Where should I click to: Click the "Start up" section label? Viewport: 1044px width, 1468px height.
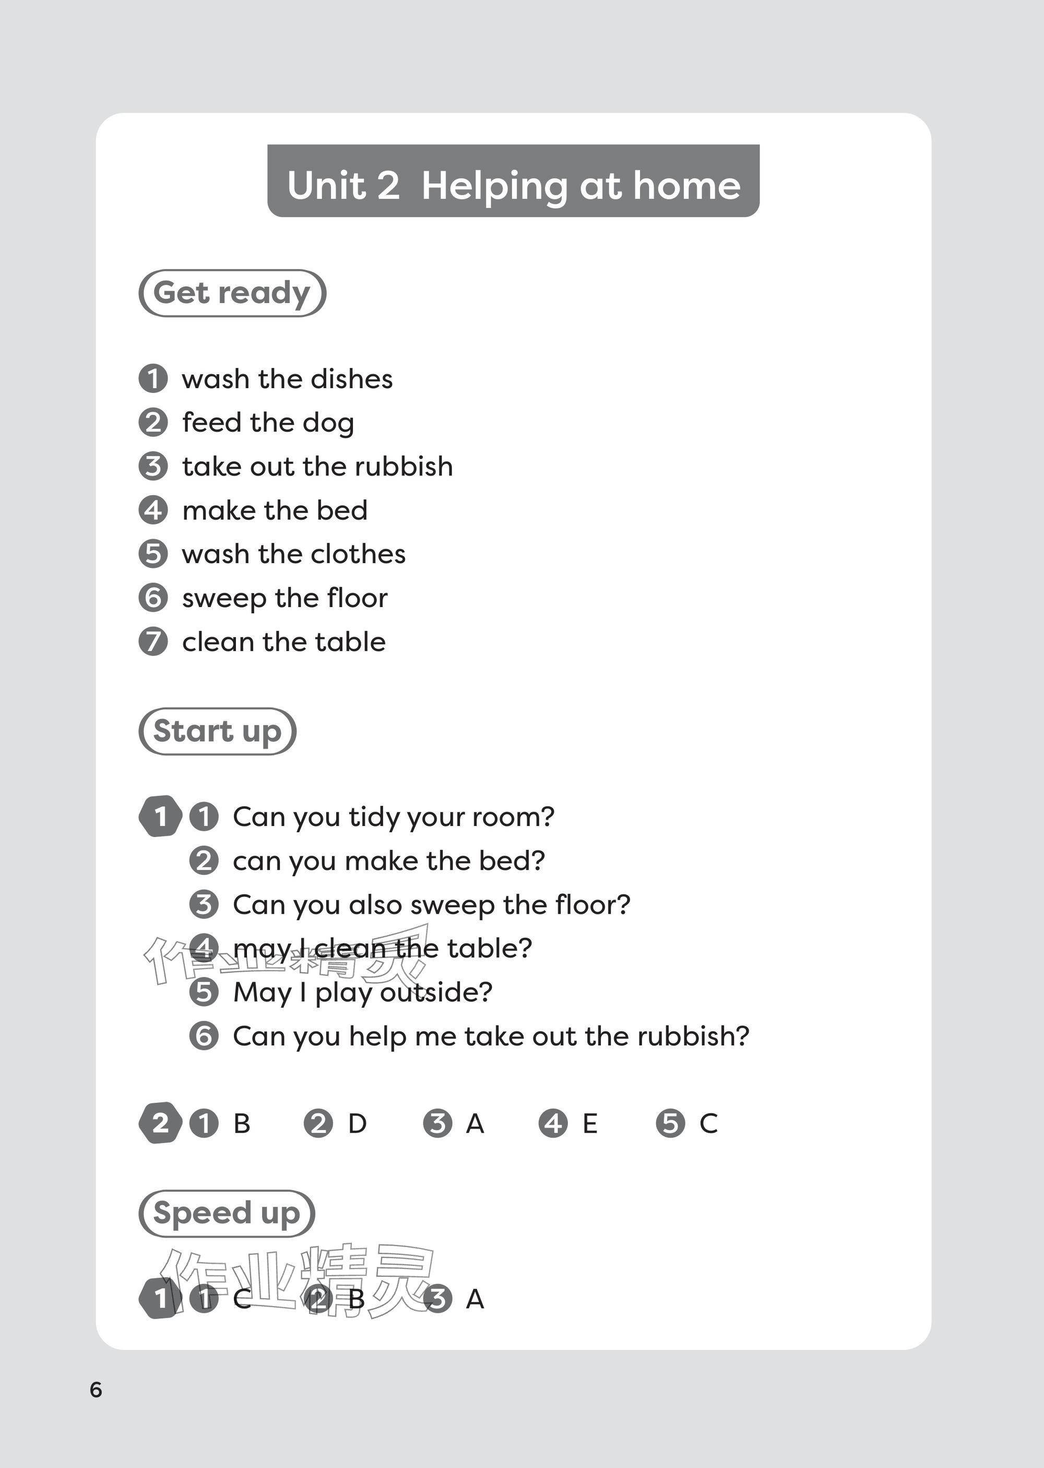tap(217, 731)
